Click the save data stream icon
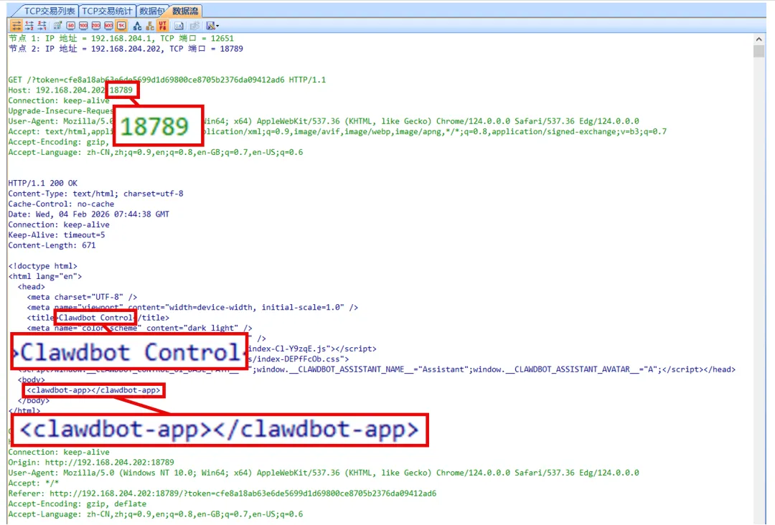Image resolution: width=775 pixels, height=525 pixels. [x=210, y=26]
